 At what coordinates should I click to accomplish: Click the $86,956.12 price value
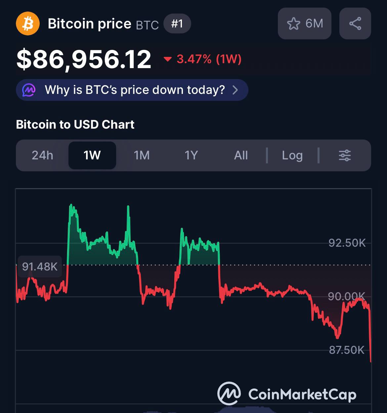(84, 60)
